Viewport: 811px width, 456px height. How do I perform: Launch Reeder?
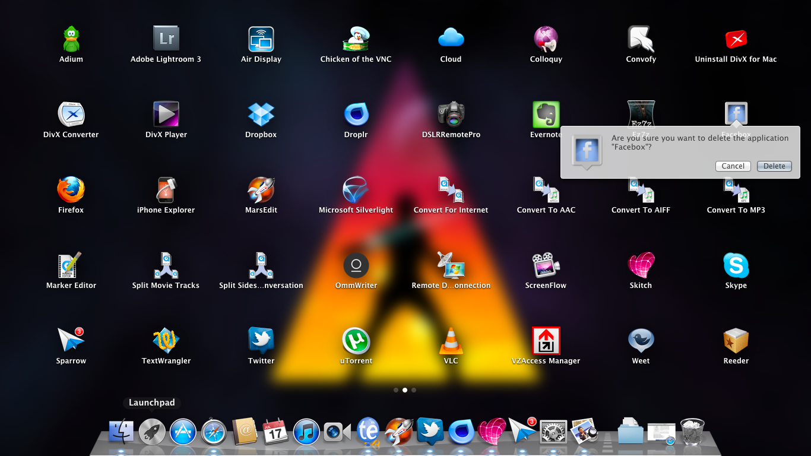pyautogui.click(x=736, y=341)
